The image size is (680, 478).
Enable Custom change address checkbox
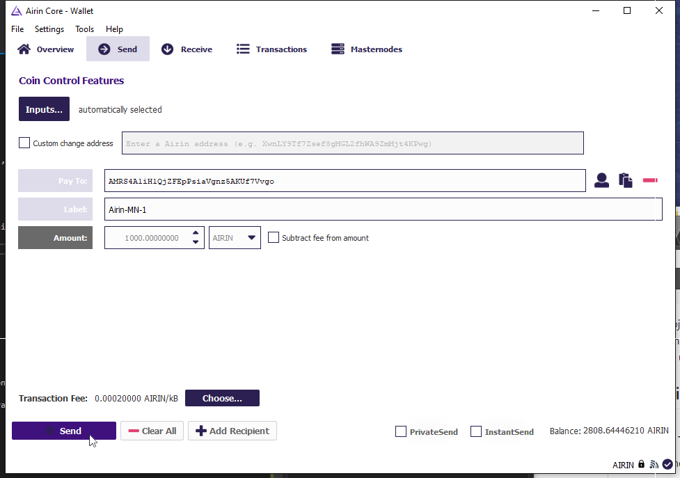click(24, 143)
